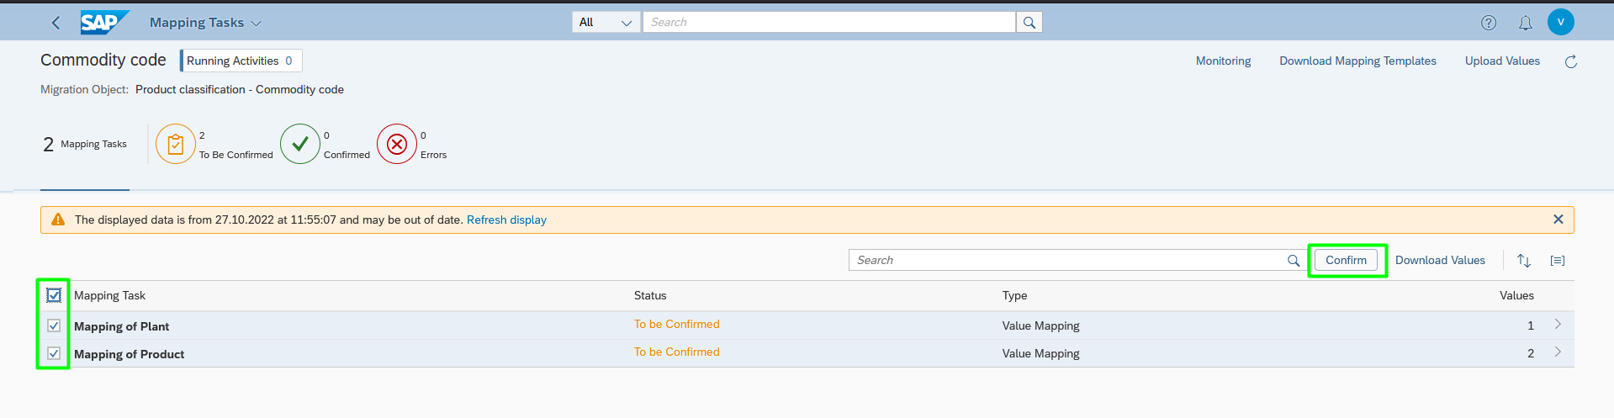Open the SAP logo home

coord(104,23)
